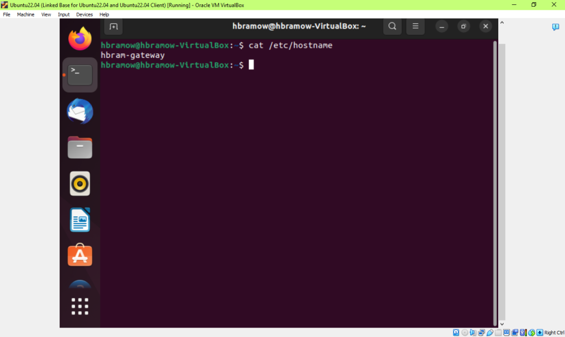
Task: Open the VirtualBox Devices menu
Action: click(x=84, y=14)
